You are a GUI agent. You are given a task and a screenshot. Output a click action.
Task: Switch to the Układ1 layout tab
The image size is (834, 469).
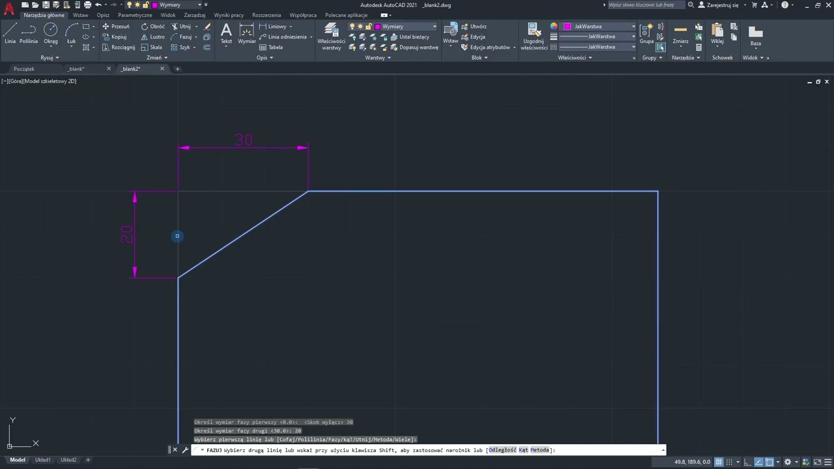(x=43, y=460)
